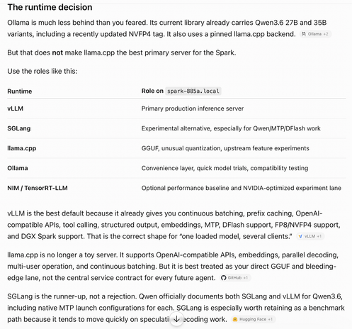352x329 pixels.
Task: Select the llama.cpp cell in the table
Action: tap(22, 148)
